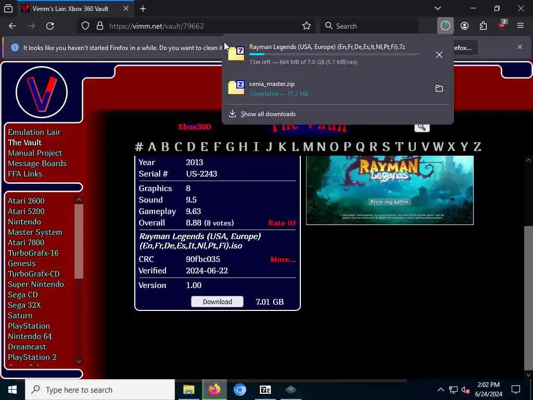Screen dimensions: 533x400
Task: Open the extensions puzzle icon
Action: pyautogui.click(x=483, y=26)
